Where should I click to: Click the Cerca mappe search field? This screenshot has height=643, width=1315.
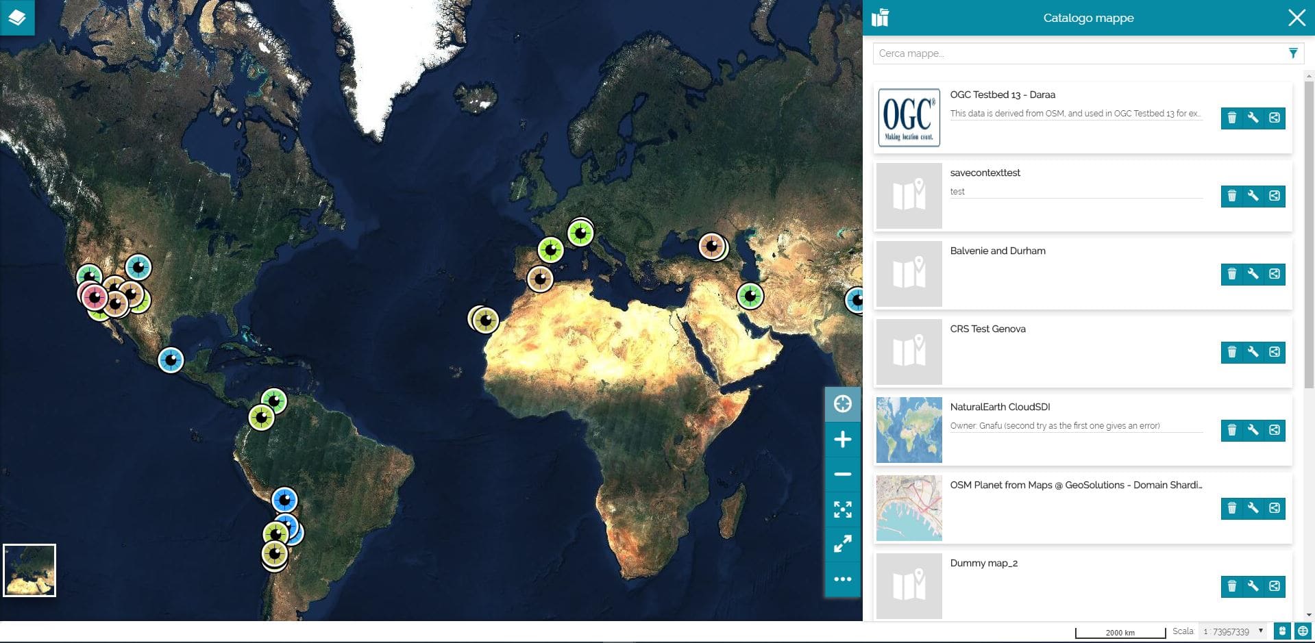click(x=1076, y=53)
